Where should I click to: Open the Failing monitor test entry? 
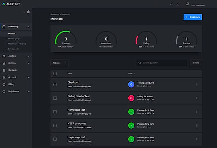coord(79,96)
